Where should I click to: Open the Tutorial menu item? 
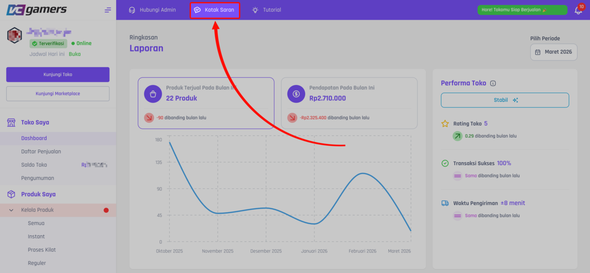point(266,10)
